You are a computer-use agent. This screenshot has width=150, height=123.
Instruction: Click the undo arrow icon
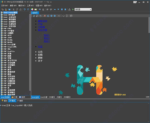click(24, 9)
